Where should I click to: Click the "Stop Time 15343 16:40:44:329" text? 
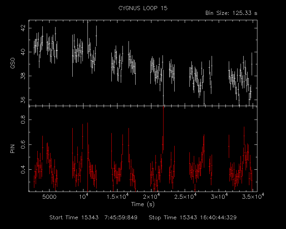[x=192, y=218]
